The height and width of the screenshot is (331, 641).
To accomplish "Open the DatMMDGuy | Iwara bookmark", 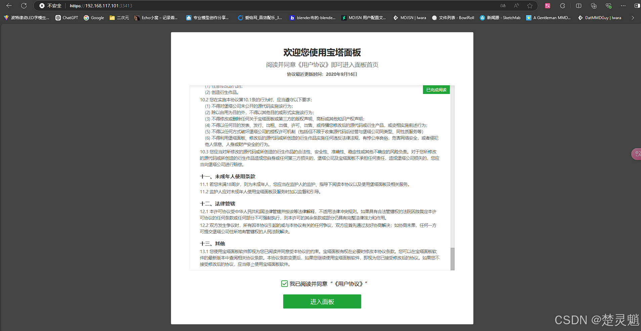I will tap(600, 18).
